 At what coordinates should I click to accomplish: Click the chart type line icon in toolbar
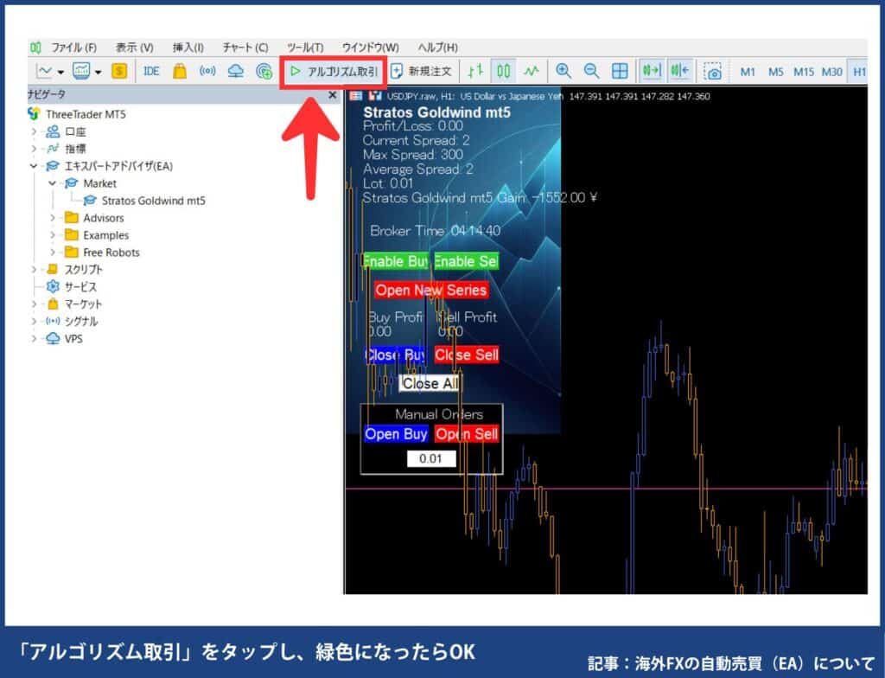[44, 71]
